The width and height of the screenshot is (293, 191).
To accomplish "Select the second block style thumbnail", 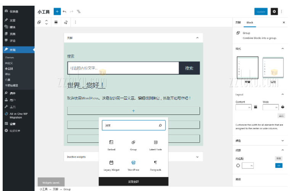I will [x=273, y=69].
